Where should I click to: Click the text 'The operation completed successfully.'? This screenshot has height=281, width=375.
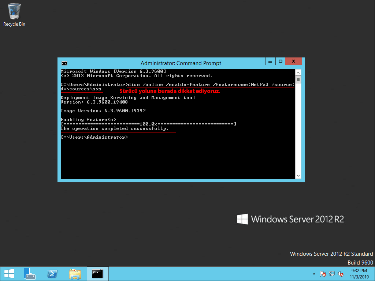click(115, 128)
